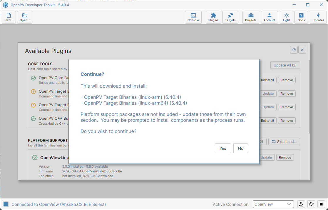328x210 pixels.
Task: Decline the install with No
Action: (x=240, y=148)
